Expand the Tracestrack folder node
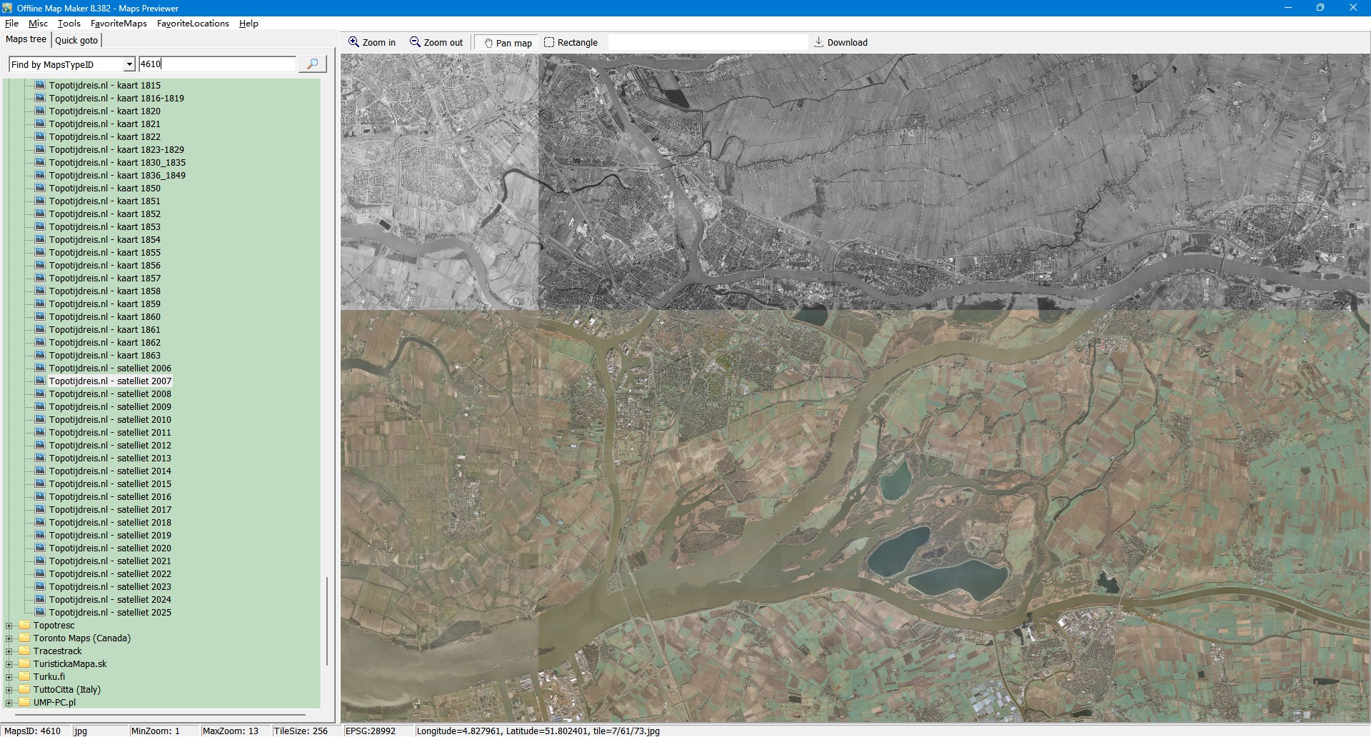1371x737 pixels. tap(9, 651)
